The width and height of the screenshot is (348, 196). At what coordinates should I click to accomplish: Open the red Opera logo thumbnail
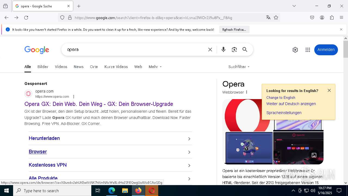click(x=247, y=115)
